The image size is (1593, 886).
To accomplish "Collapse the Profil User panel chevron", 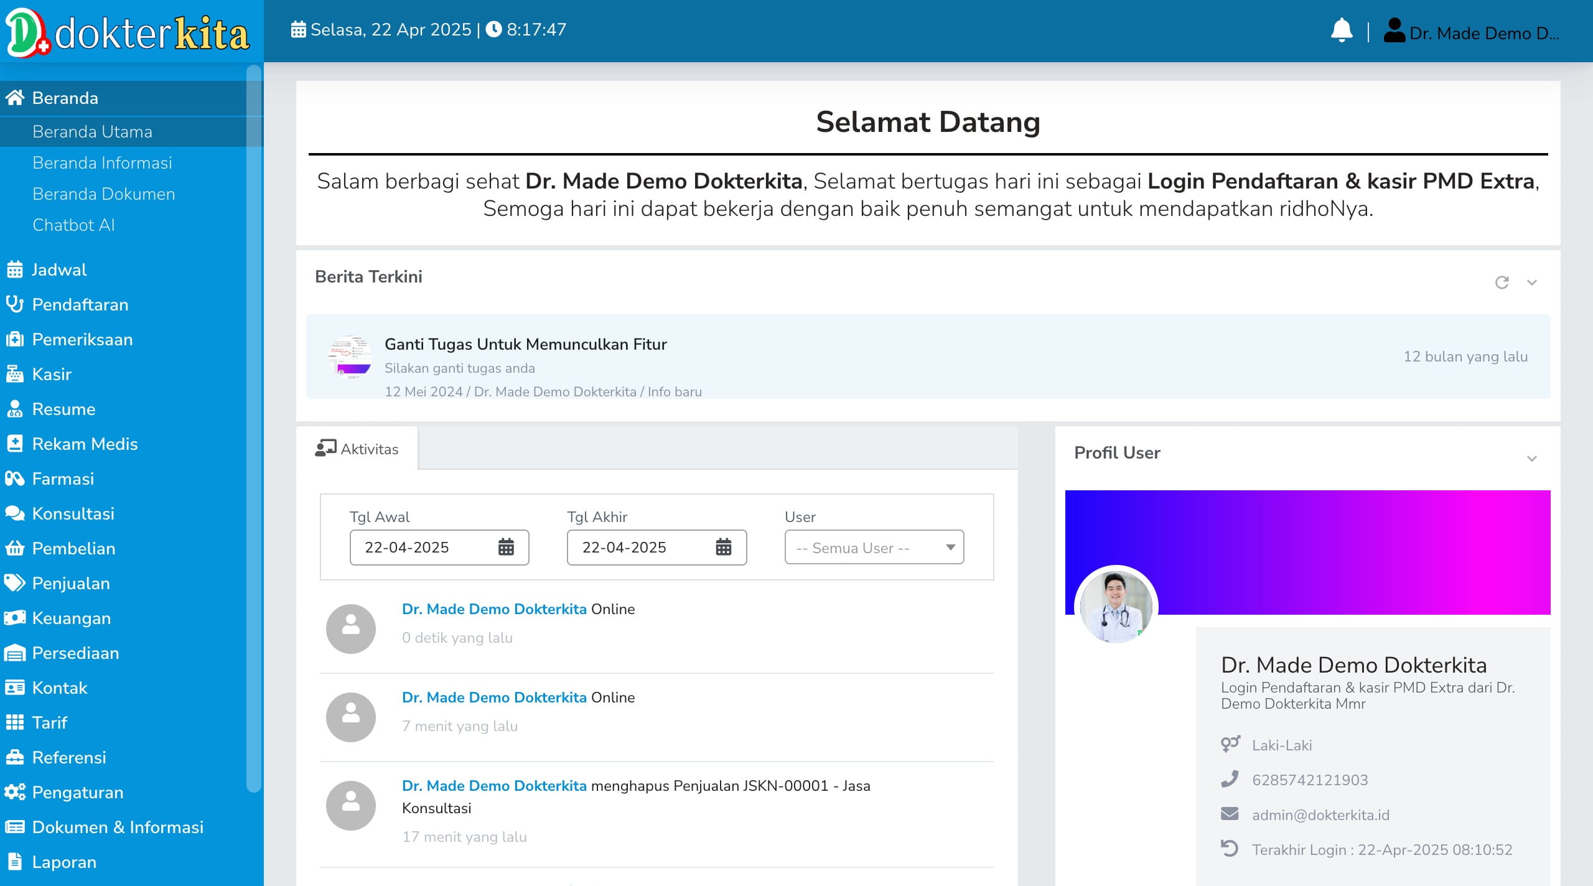I will pyautogui.click(x=1532, y=459).
